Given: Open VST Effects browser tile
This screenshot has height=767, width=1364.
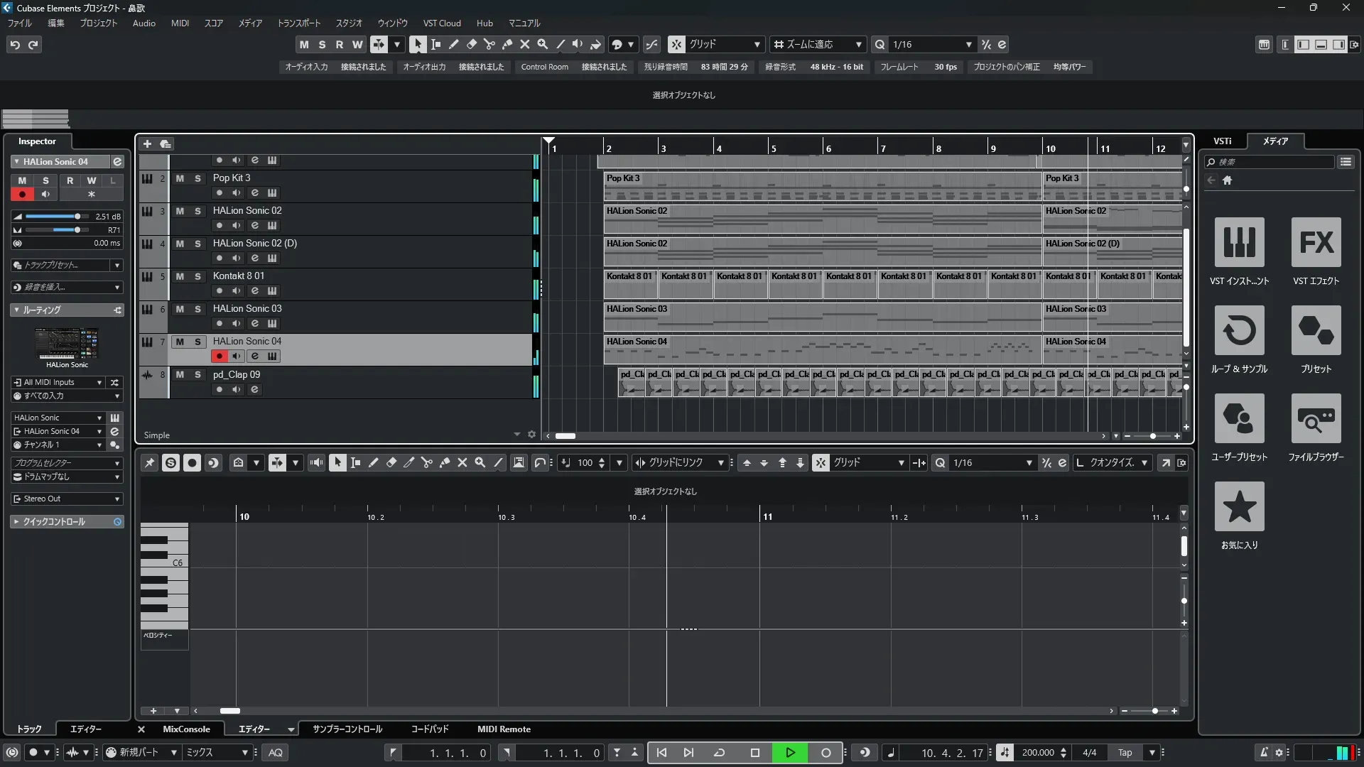Looking at the screenshot, I should tap(1316, 242).
